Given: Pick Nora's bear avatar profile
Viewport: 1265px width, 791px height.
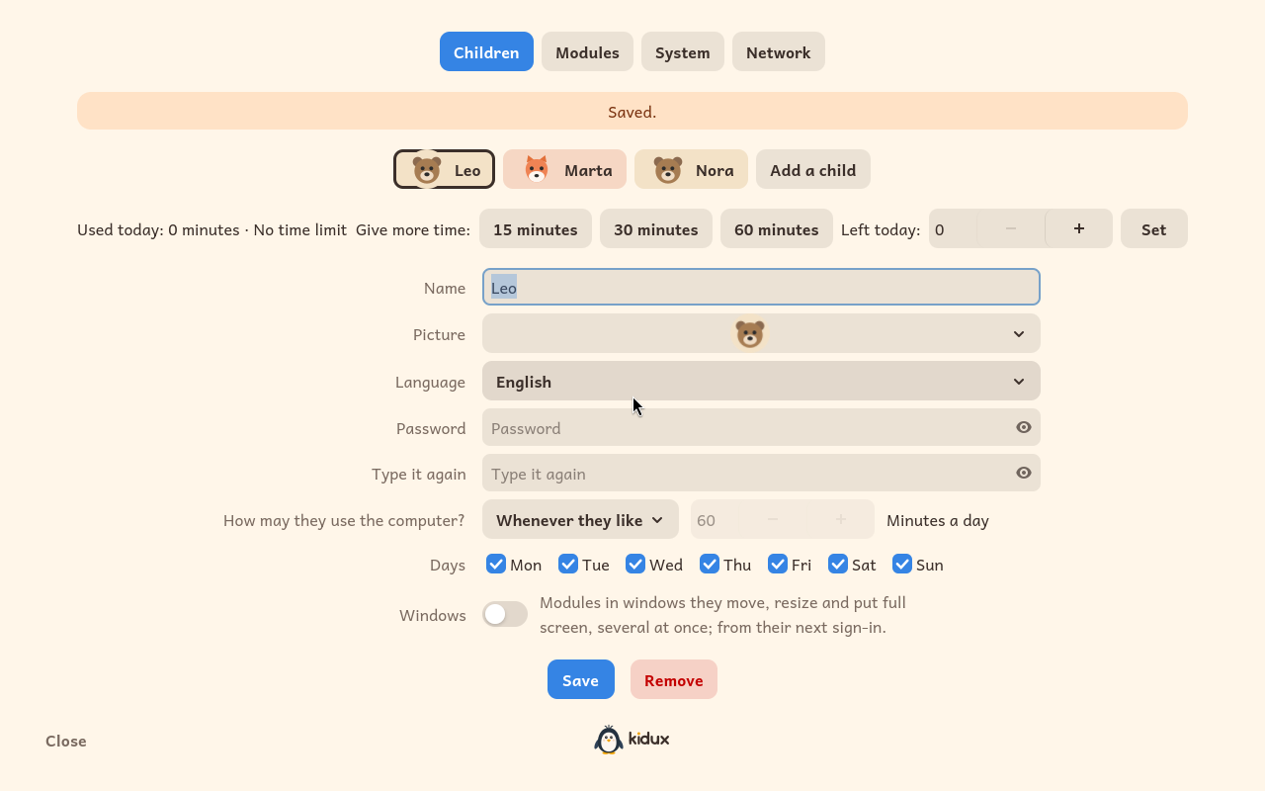Looking at the screenshot, I should click(691, 169).
